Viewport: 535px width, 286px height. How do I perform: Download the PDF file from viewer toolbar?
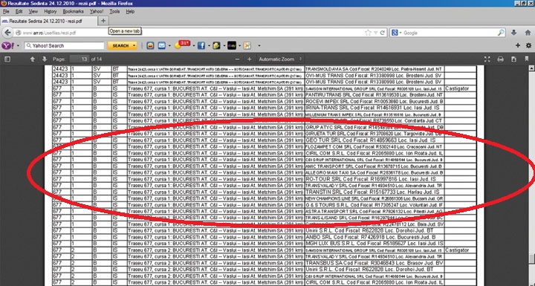[513, 59]
